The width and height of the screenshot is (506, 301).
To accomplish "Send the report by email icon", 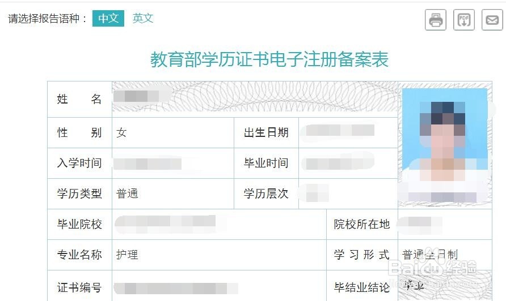I will coord(492,20).
